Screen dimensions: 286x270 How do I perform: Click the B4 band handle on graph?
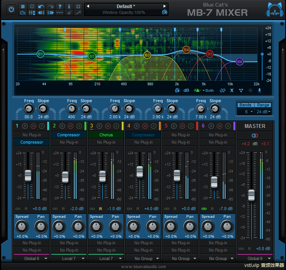tap(186, 50)
